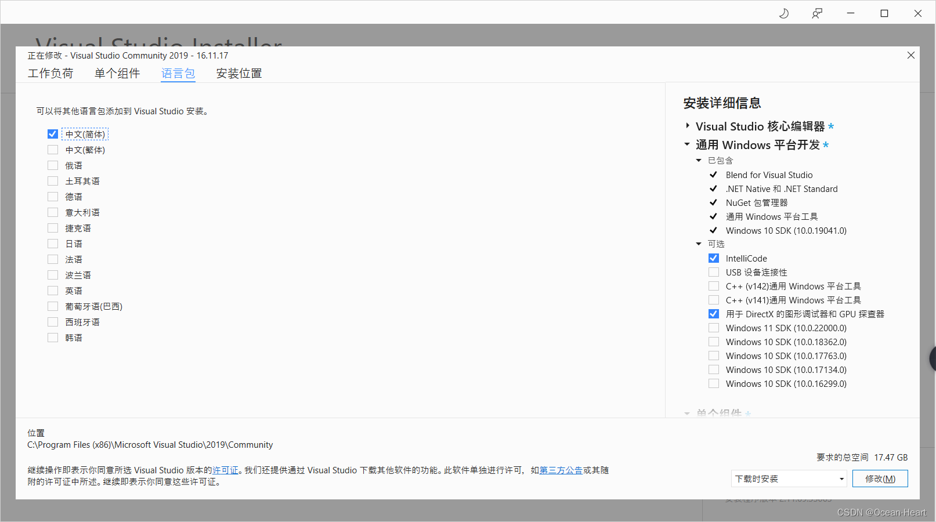Expand Visual Studio 核心编辑器 section
Image resolution: width=936 pixels, height=522 pixels.
pos(688,126)
